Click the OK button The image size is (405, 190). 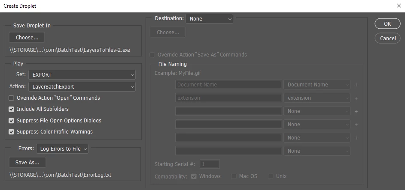point(387,24)
